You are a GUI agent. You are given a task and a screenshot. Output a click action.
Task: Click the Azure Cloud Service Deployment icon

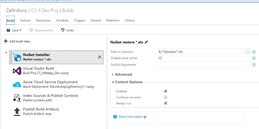[17, 85]
